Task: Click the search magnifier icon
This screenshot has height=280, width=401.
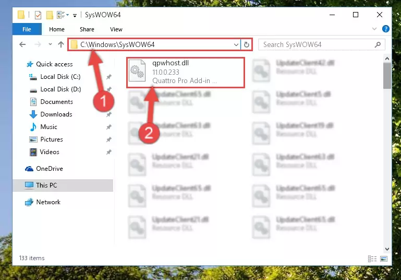Action: [x=378, y=44]
